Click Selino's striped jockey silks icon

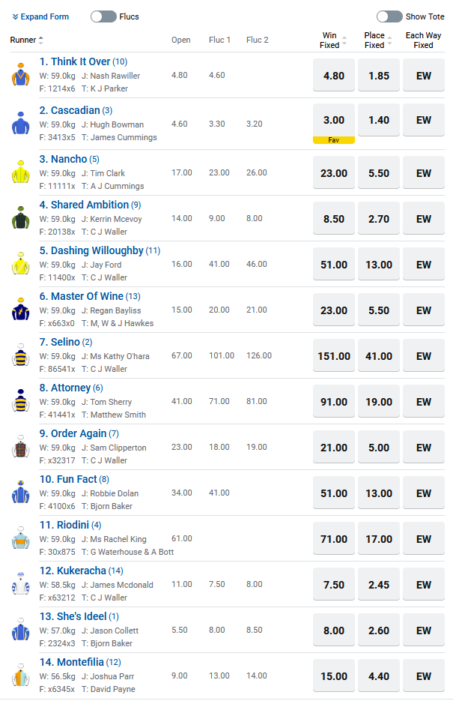(19, 355)
